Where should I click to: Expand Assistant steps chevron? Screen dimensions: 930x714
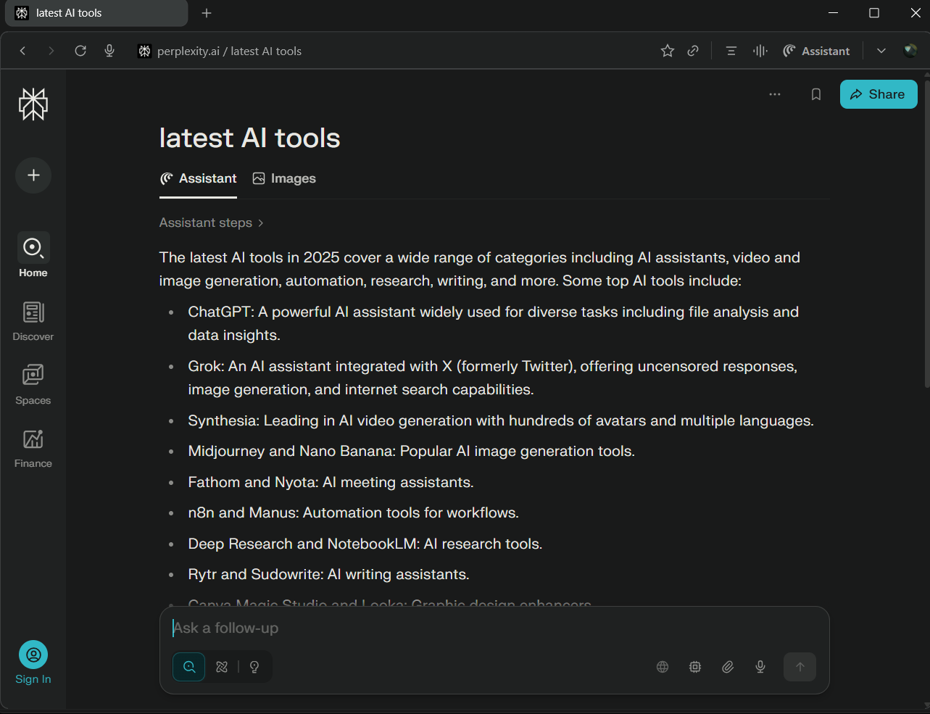(x=261, y=223)
